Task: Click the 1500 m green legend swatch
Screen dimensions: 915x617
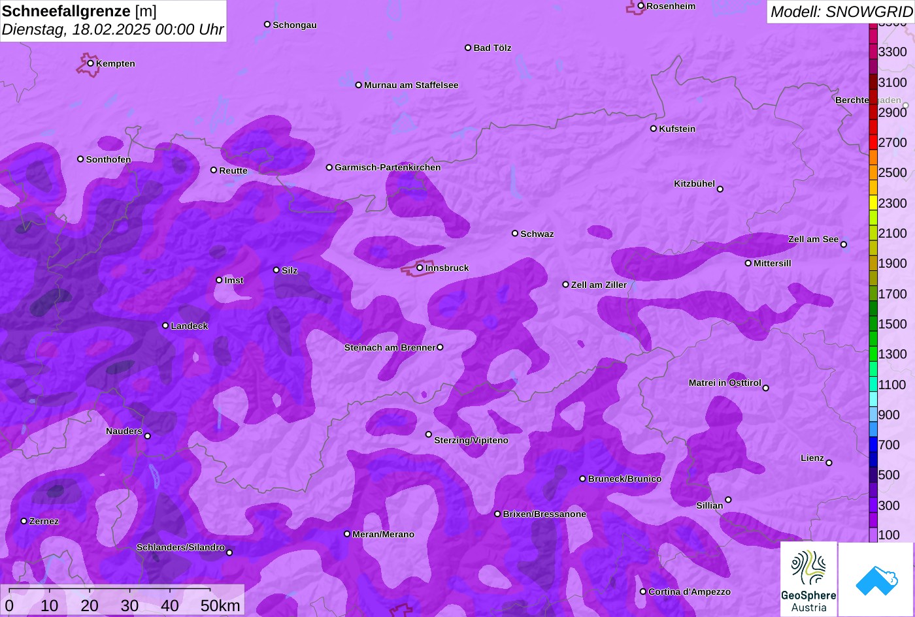Action: [x=873, y=324]
